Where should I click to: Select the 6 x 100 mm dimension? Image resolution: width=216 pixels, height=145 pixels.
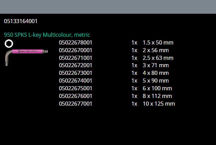pos(157,89)
